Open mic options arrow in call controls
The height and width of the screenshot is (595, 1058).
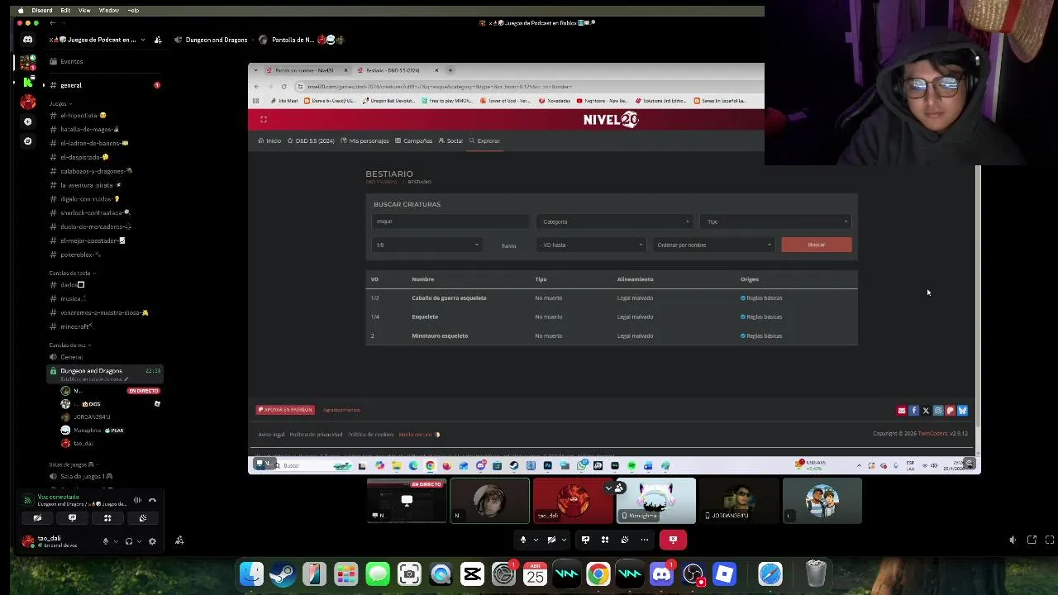click(x=536, y=540)
